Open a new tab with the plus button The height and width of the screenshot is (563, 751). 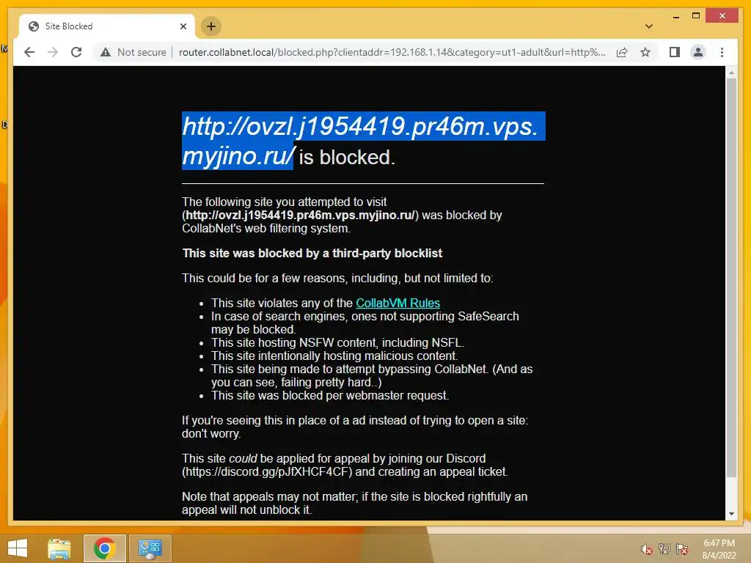tap(210, 26)
